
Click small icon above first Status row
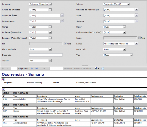click(x=3, y=89)
